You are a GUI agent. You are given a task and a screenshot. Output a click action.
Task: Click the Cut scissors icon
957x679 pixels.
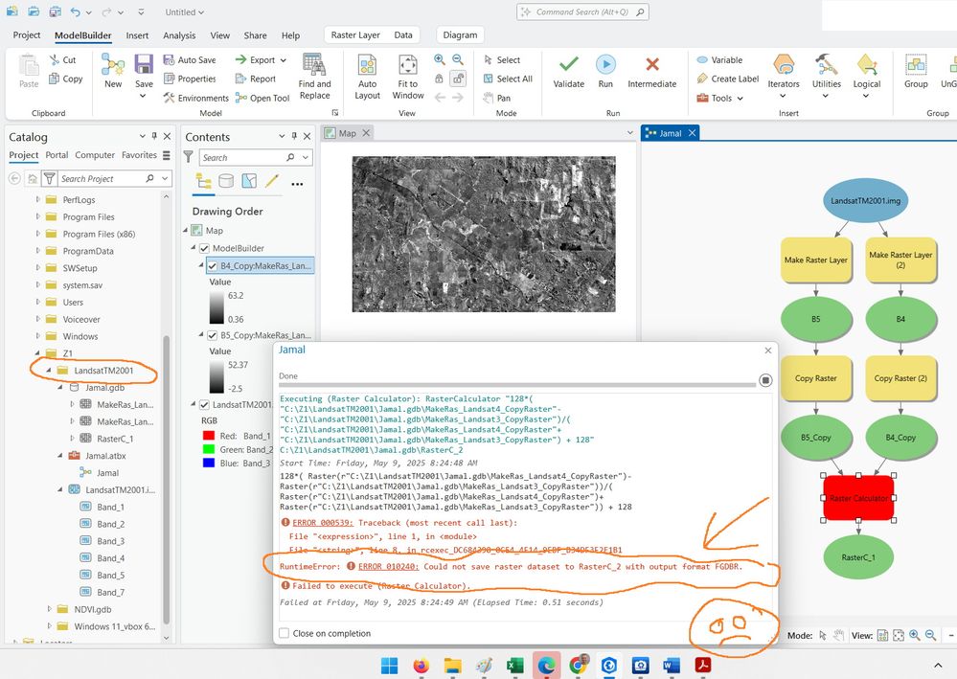[x=54, y=59]
